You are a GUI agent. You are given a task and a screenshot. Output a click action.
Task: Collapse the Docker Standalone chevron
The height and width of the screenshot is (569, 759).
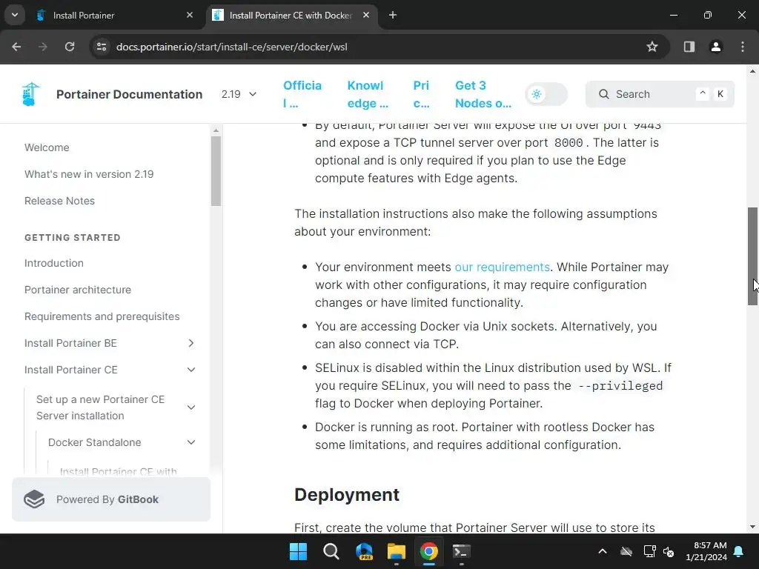tap(191, 442)
